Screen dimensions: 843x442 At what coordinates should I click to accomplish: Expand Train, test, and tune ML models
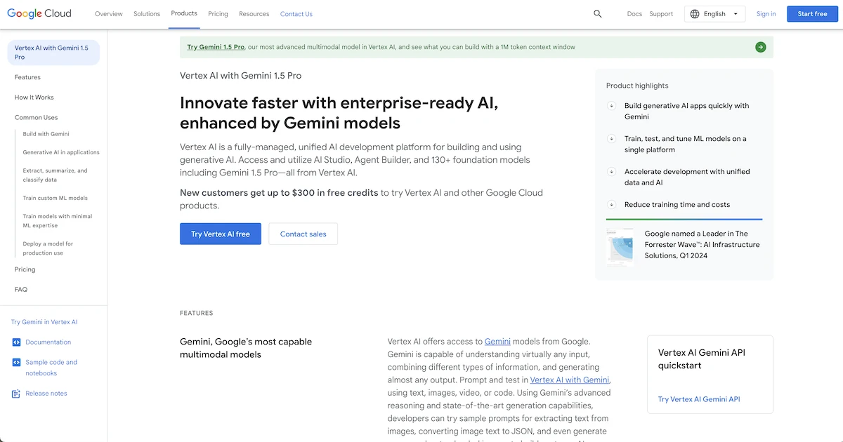612,139
